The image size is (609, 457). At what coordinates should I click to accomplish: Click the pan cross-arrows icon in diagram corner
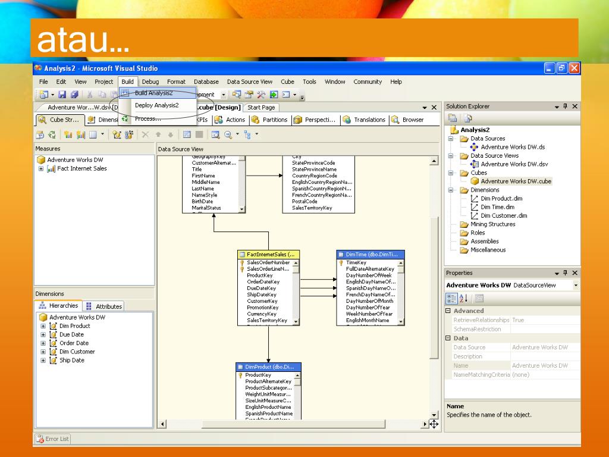pos(434,424)
